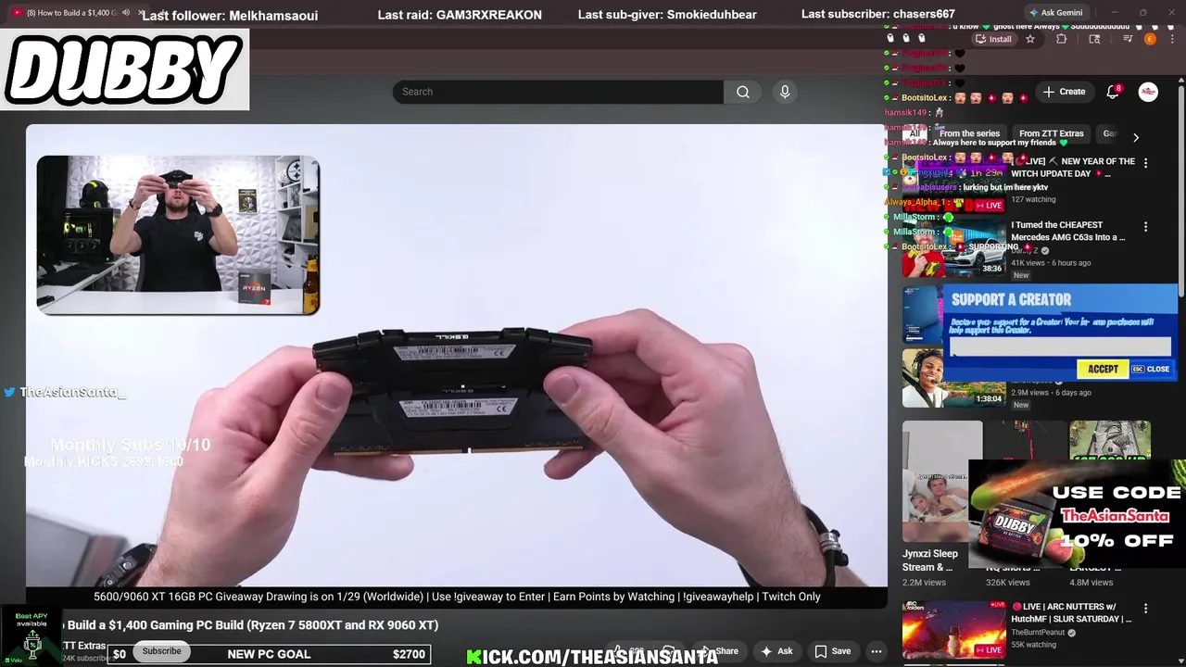Click '55K watching' text
The width and height of the screenshot is (1186, 667).
click(1033, 645)
